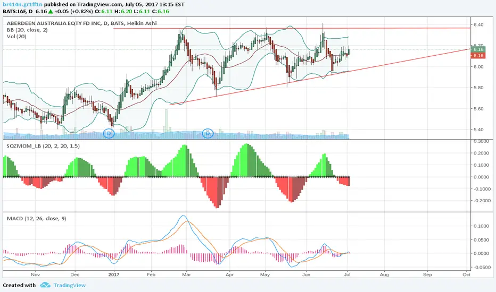Click the Oct label on time axis
The height and width of the screenshot is (292, 496).
click(466, 274)
